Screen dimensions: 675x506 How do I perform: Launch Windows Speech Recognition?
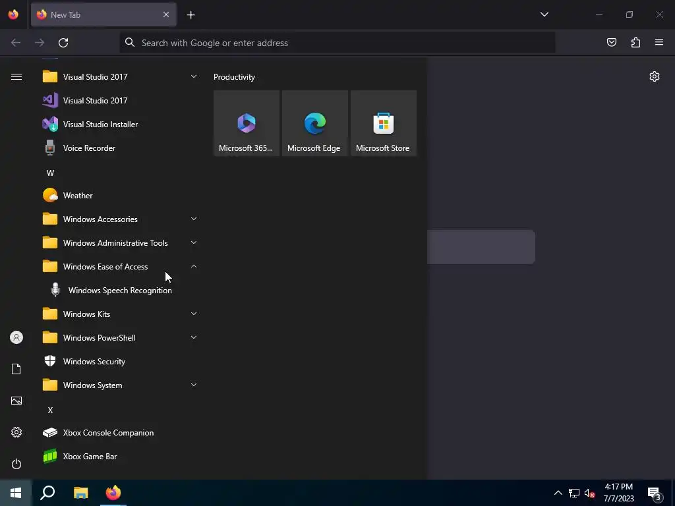(119, 291)
